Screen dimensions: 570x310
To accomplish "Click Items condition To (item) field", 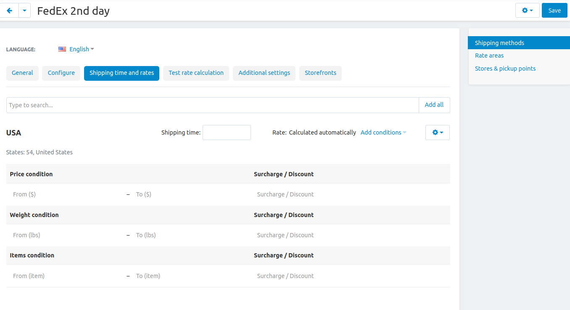I will point(189,276).
